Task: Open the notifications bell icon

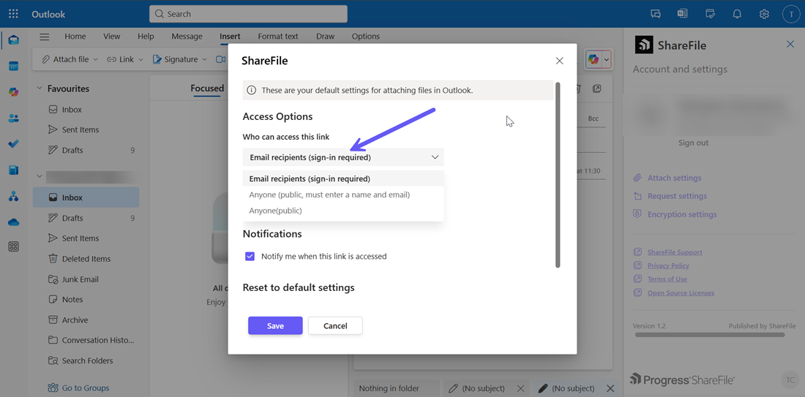Action: pos(737,14)
